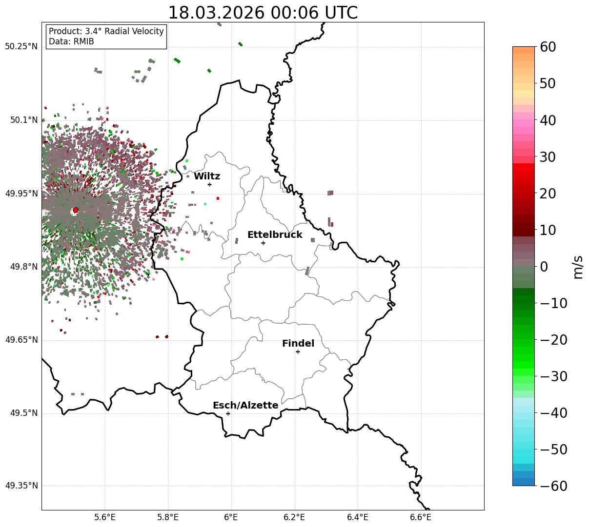Viewport: 589px width, 527px height.
Task: Click the 50.25°N latitude tick label
Action: tap(21, 47)
